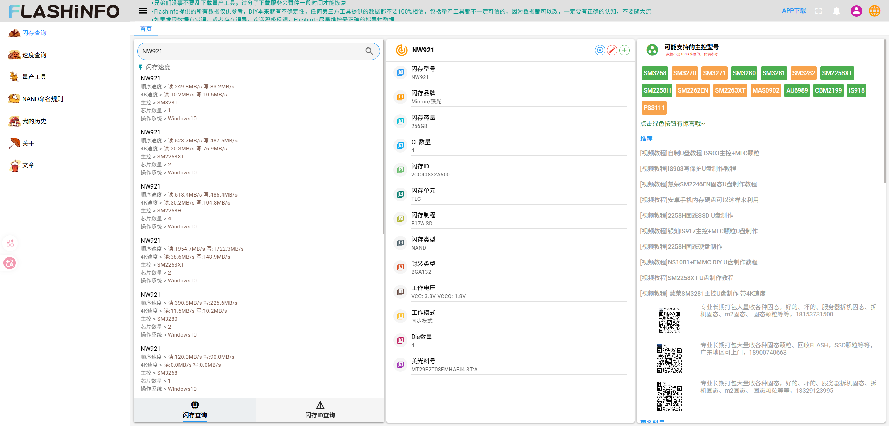
Task: Switch to 闪存ID查询 tab
Action: tap(320, 410)
